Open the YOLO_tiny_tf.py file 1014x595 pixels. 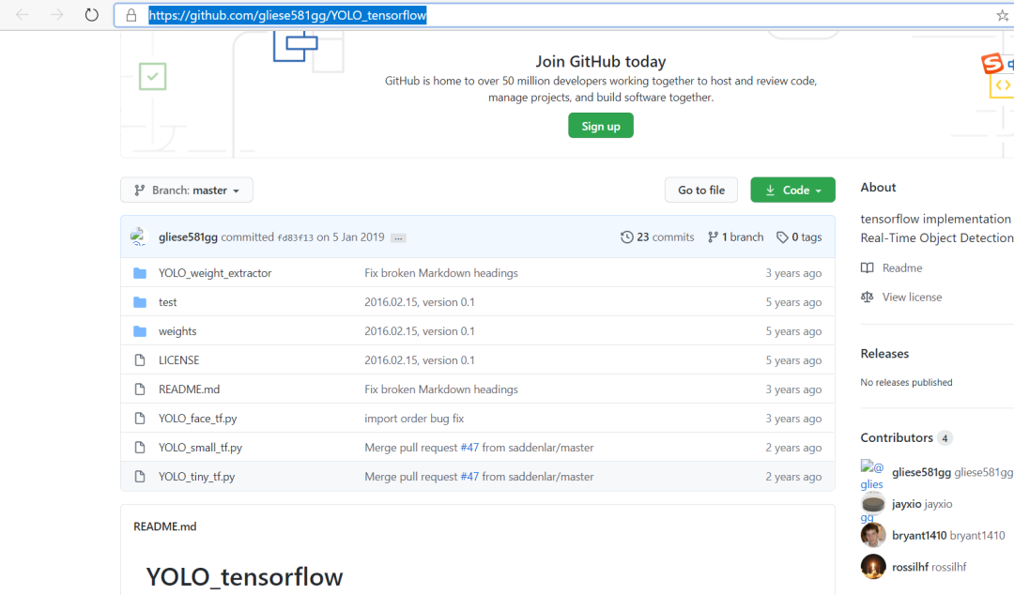click(x=196, y=477)
